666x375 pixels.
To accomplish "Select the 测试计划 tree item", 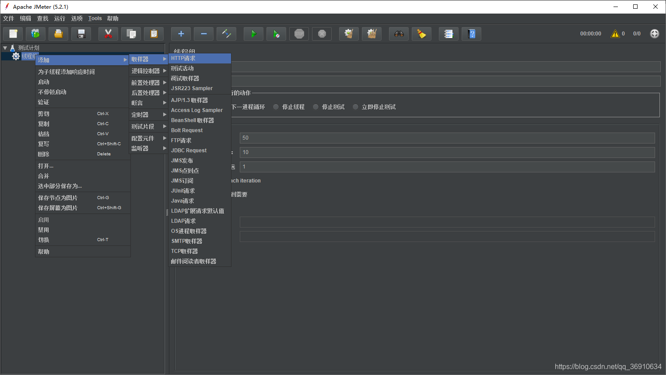I will pos(28,48).
